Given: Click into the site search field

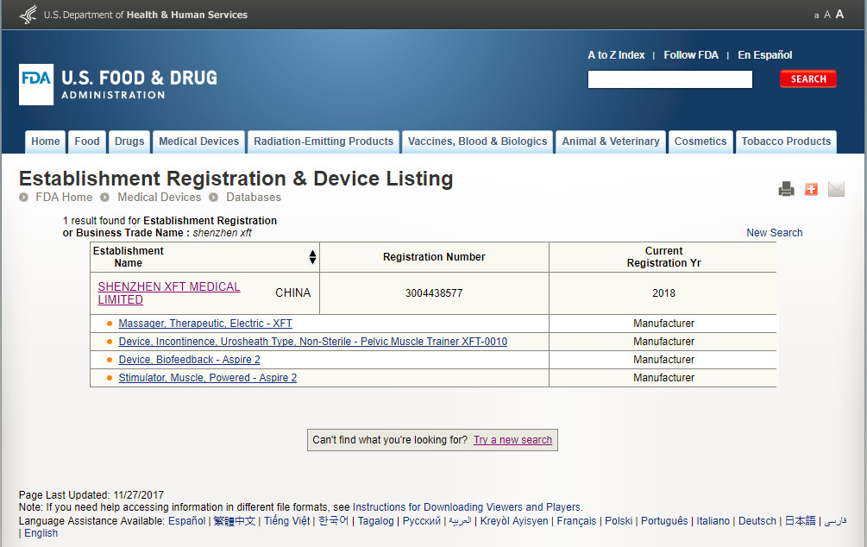Looking at the screenshot, I should click(669, 79).
